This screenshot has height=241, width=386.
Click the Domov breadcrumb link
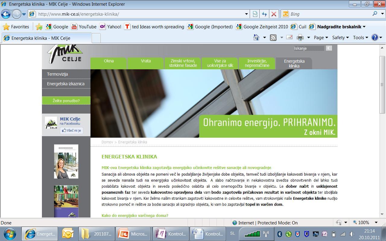point(107,142)
